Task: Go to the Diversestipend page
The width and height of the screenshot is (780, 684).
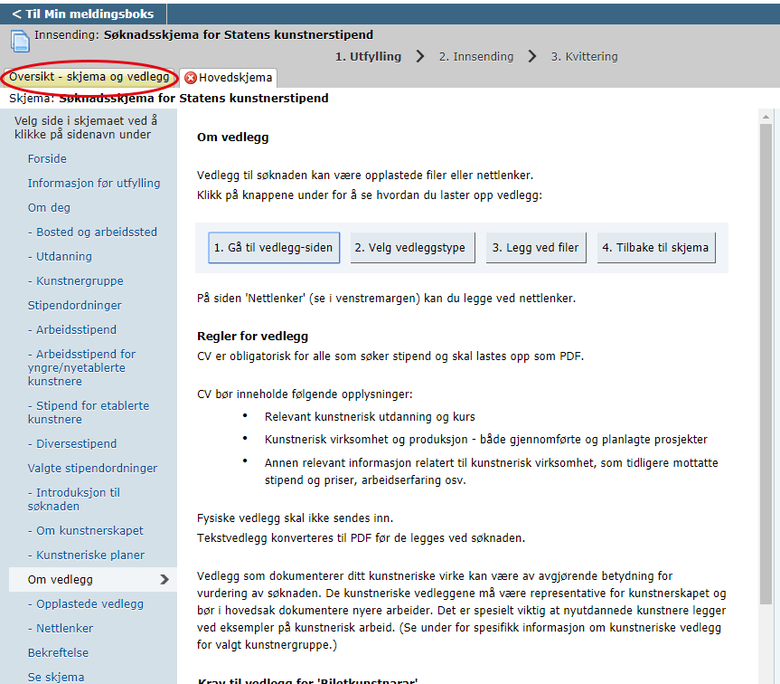Action: pyautogui.click(x=72, y=443)
